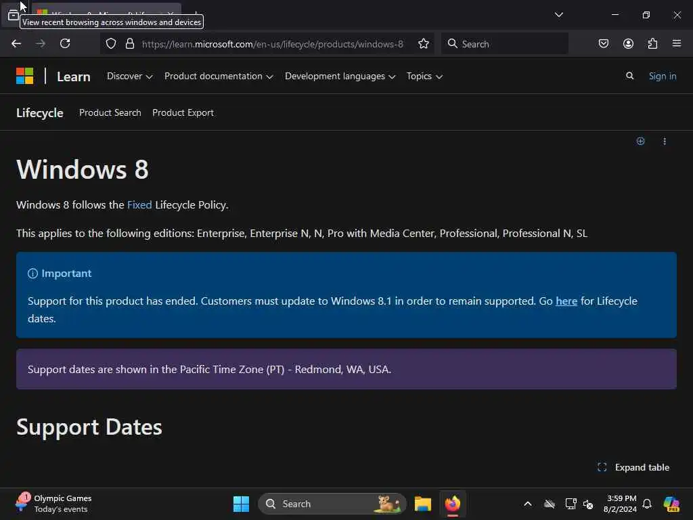Open Olympic Games widget
Screen dimensions: 693x520
click(53, 504)
